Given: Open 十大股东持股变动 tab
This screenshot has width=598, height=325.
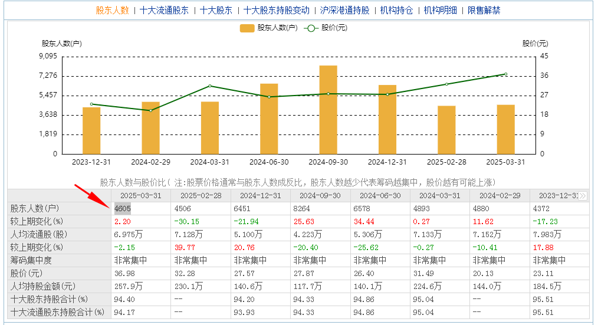Looking at the screenshot, I should tap(276, 10).
